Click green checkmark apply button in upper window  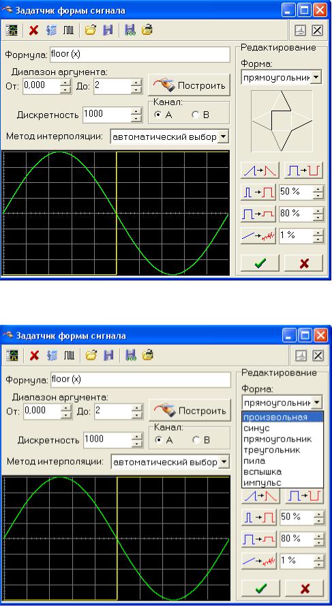[x=261, y=263]
